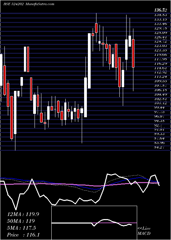Select the 101.12 price level label
The height and width of the screenshot is (240, 171).
click(161, 103)
